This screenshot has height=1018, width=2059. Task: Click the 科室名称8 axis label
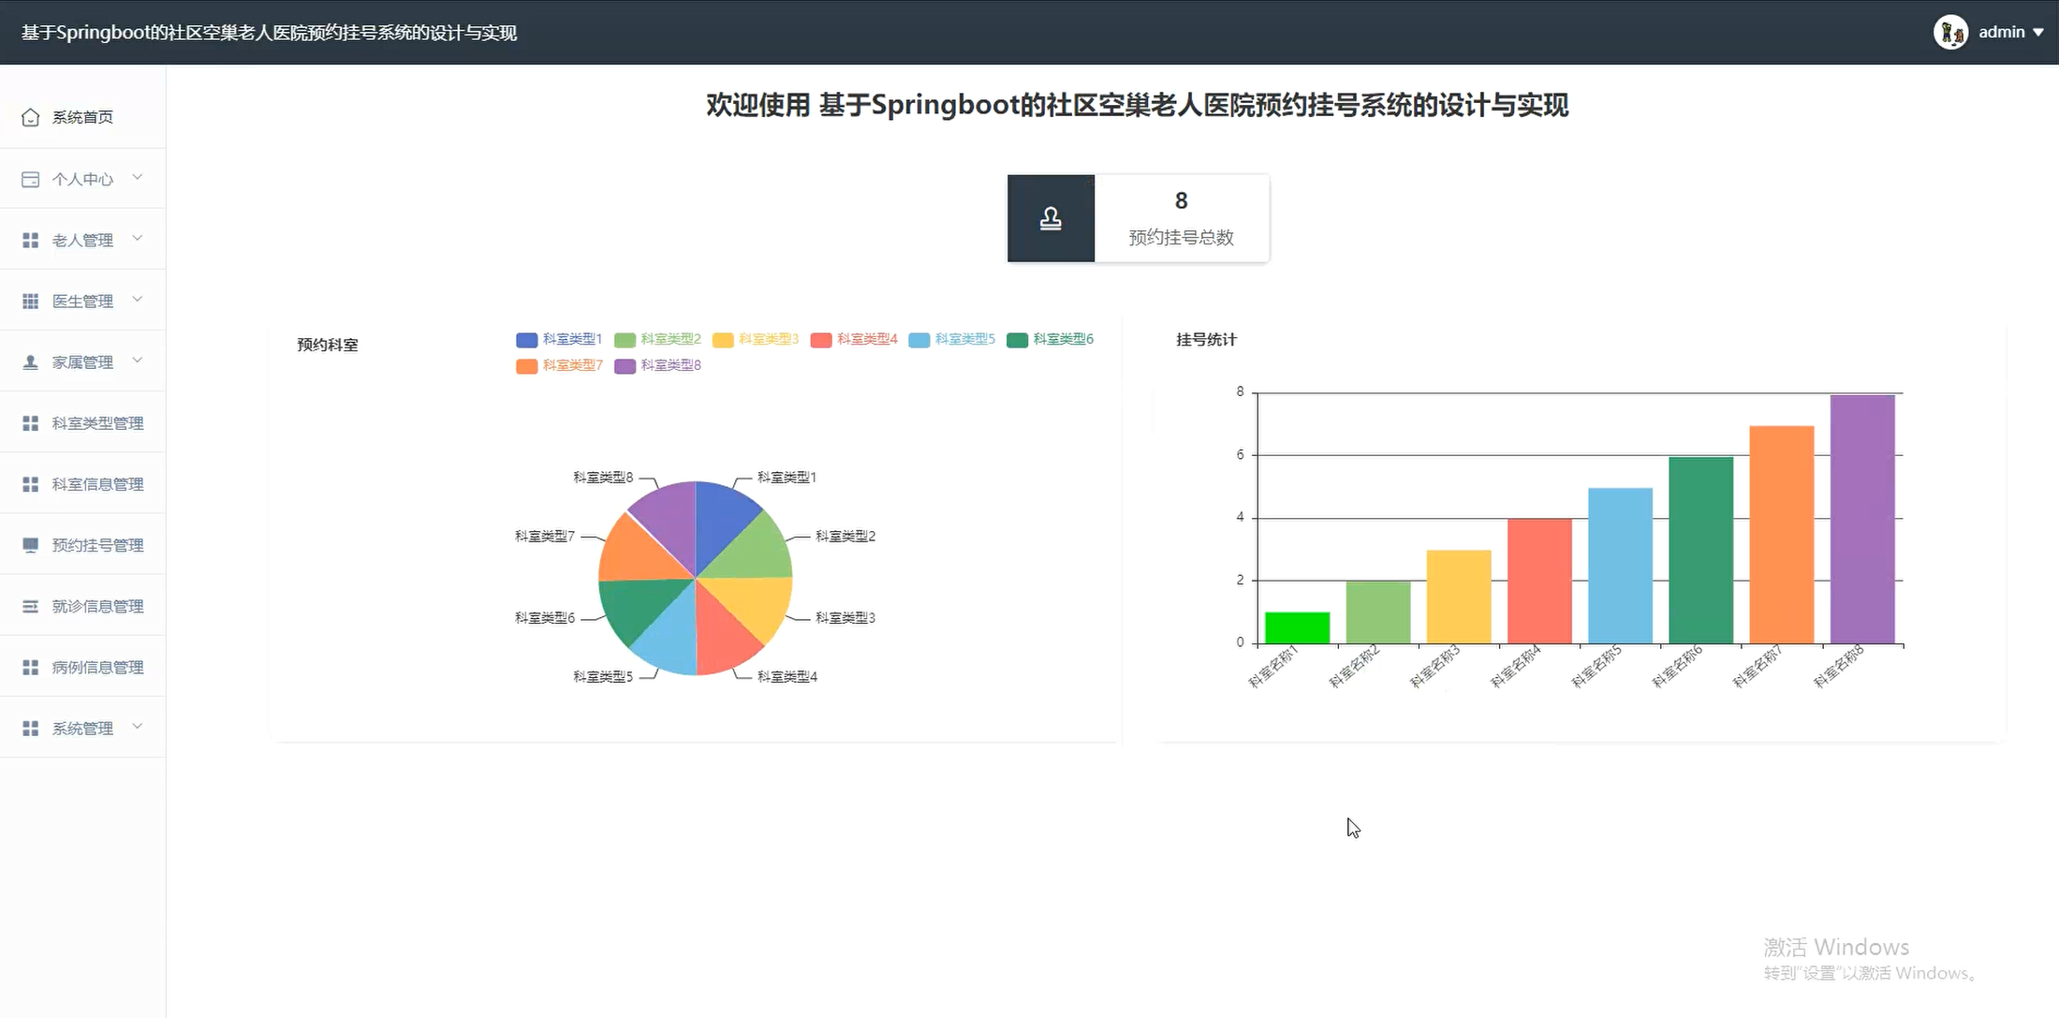[x=1838, y=667]
